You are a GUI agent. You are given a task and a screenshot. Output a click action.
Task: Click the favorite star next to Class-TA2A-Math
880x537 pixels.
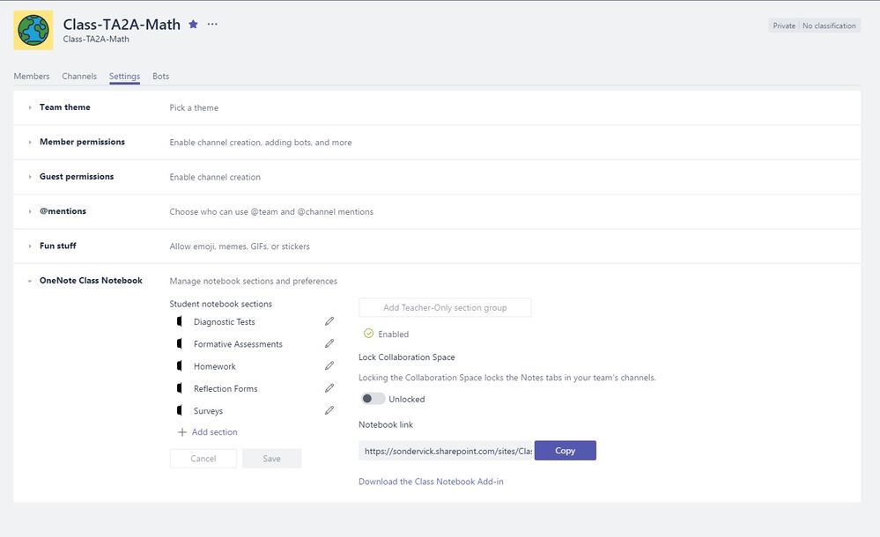[194, 25]
